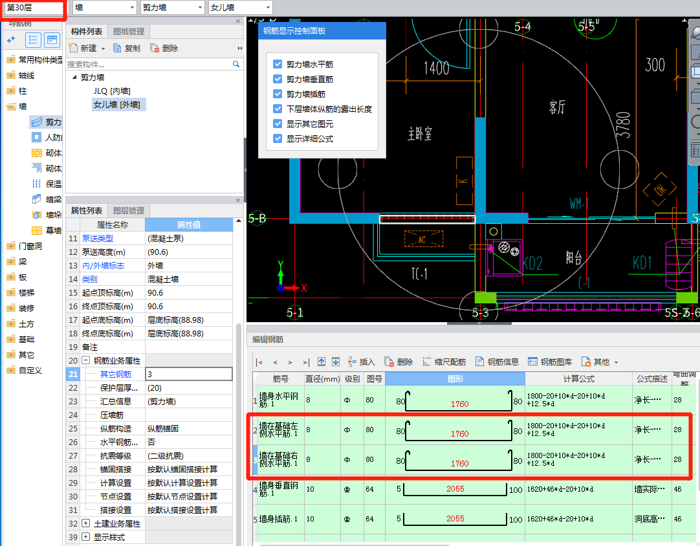Image resolution: width=700 pixels, height=546 pixels.
Task: Move rebar row down icon
Action: pyautogui.click(x=336, y=362)
